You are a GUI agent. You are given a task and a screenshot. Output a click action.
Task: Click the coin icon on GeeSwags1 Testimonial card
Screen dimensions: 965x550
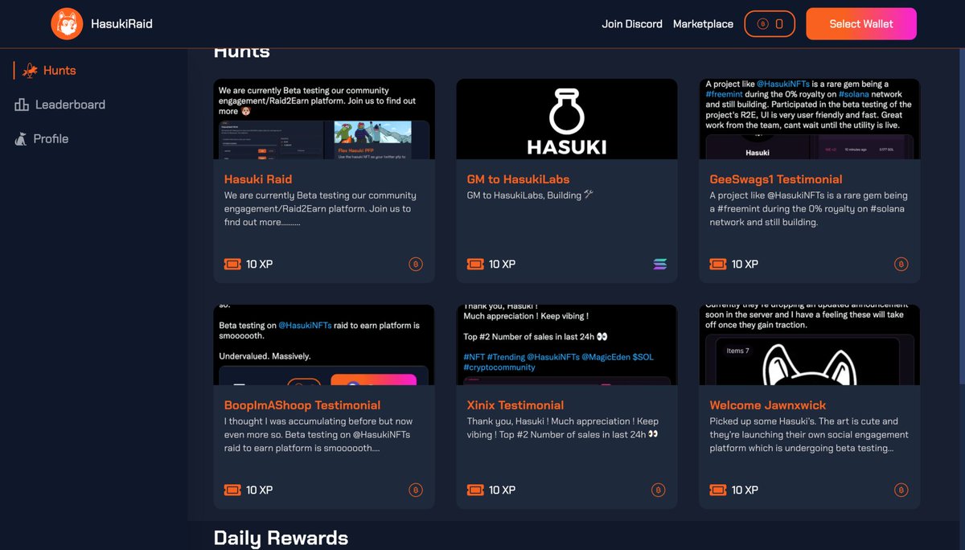tap(901, 264)
